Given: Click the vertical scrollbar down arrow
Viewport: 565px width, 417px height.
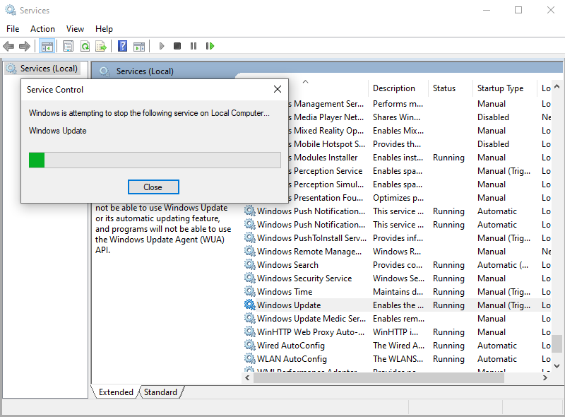Looking at the screenshot, I should 557,366.
